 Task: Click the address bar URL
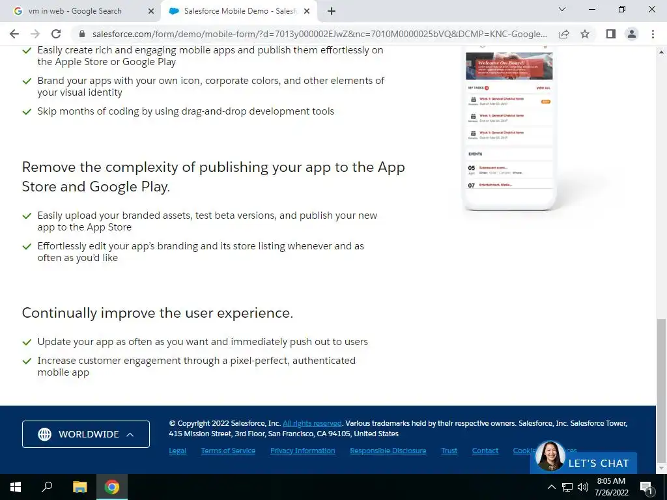click(x=319, y=34)
